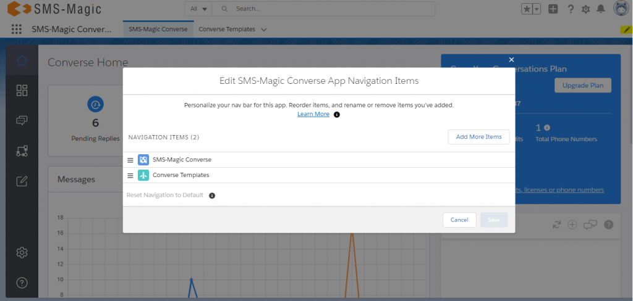Click info icon beside Total Phone Numbers
Screen dimensions: 633x301
click(547, 127)
